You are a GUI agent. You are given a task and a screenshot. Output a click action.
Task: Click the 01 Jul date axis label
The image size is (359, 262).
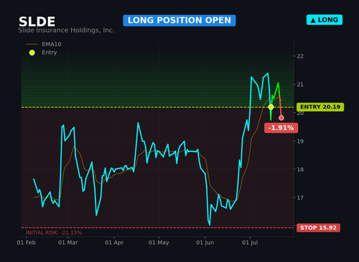250,243
